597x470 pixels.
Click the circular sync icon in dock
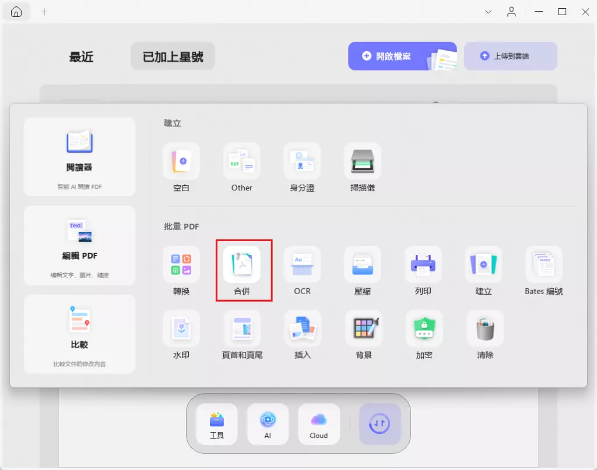[x=380, y=424]
